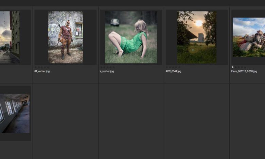Set five-star rating on a_vorher.jpg
The height and width of the screenshot is (159, 265).
(114, 67)
